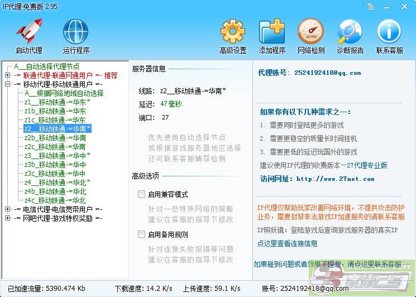Expand the 网吧代理-游戏特权奖励 node

pos(7,218)
